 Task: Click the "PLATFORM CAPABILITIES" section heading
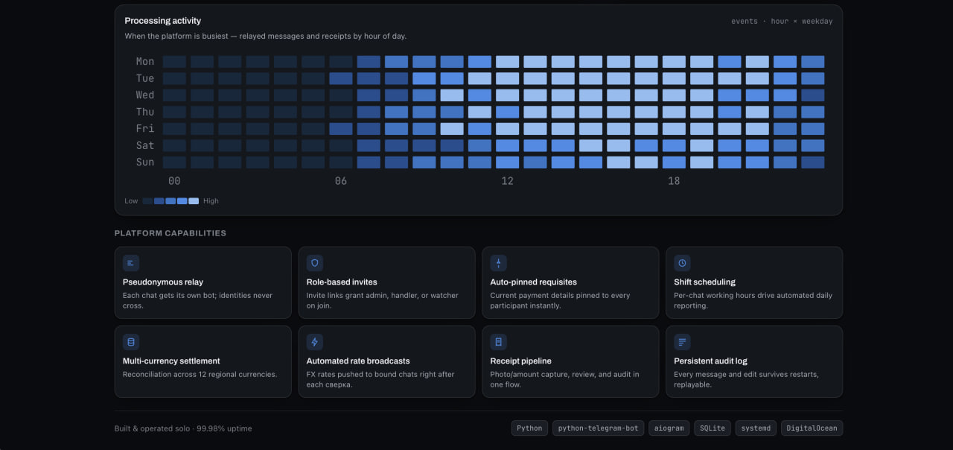pos(170,233)
